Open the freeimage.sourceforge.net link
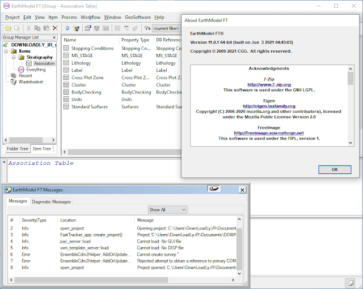Image resolution: width=363 pixels, height=289 pixels. point(269,133)
